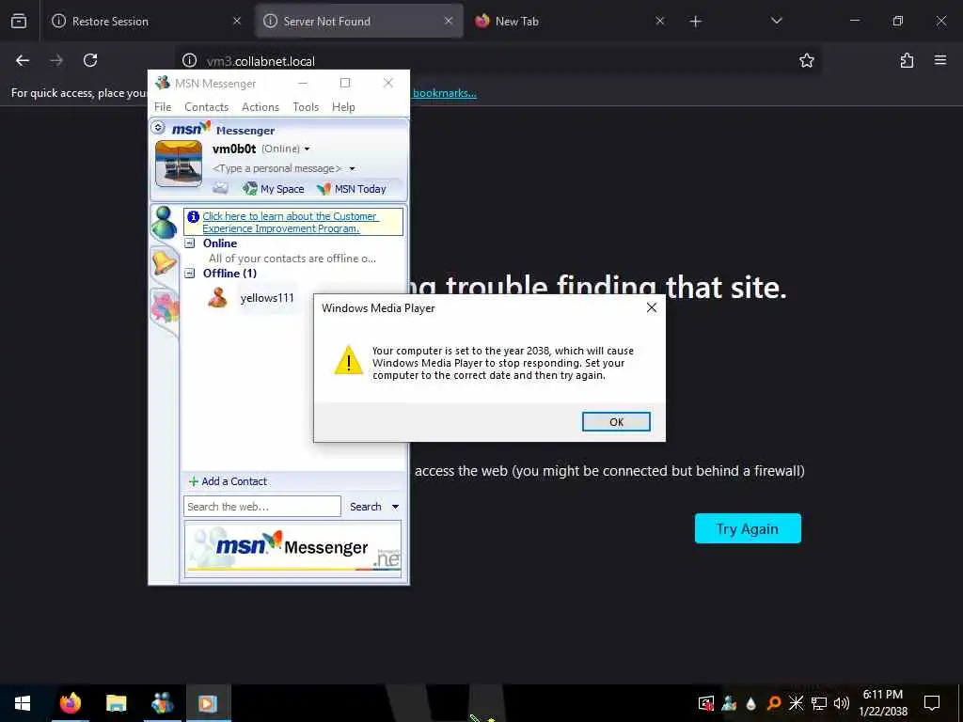Open the File menu in MSN Messenger
Image resolution: width=963 pixels, height=722 pixels.
click(163, 107)
